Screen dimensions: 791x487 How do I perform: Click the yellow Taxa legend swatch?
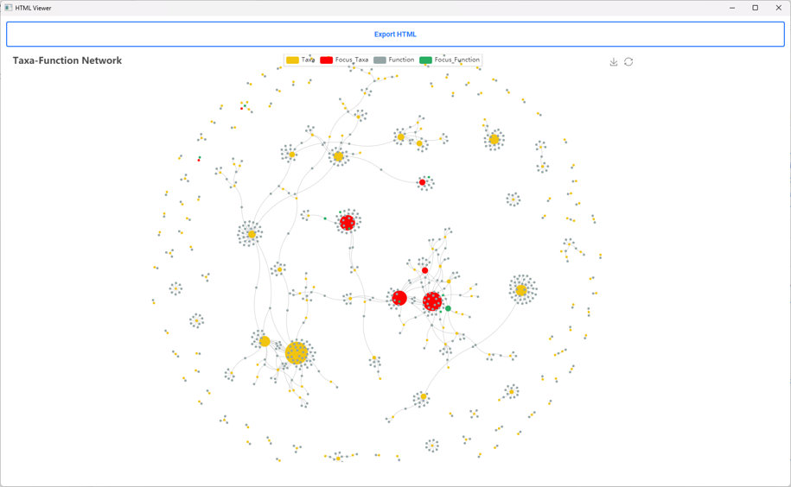coord(292,60)
